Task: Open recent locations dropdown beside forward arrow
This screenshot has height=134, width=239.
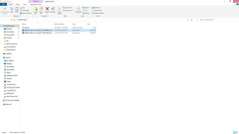Action: pos(9,20)
